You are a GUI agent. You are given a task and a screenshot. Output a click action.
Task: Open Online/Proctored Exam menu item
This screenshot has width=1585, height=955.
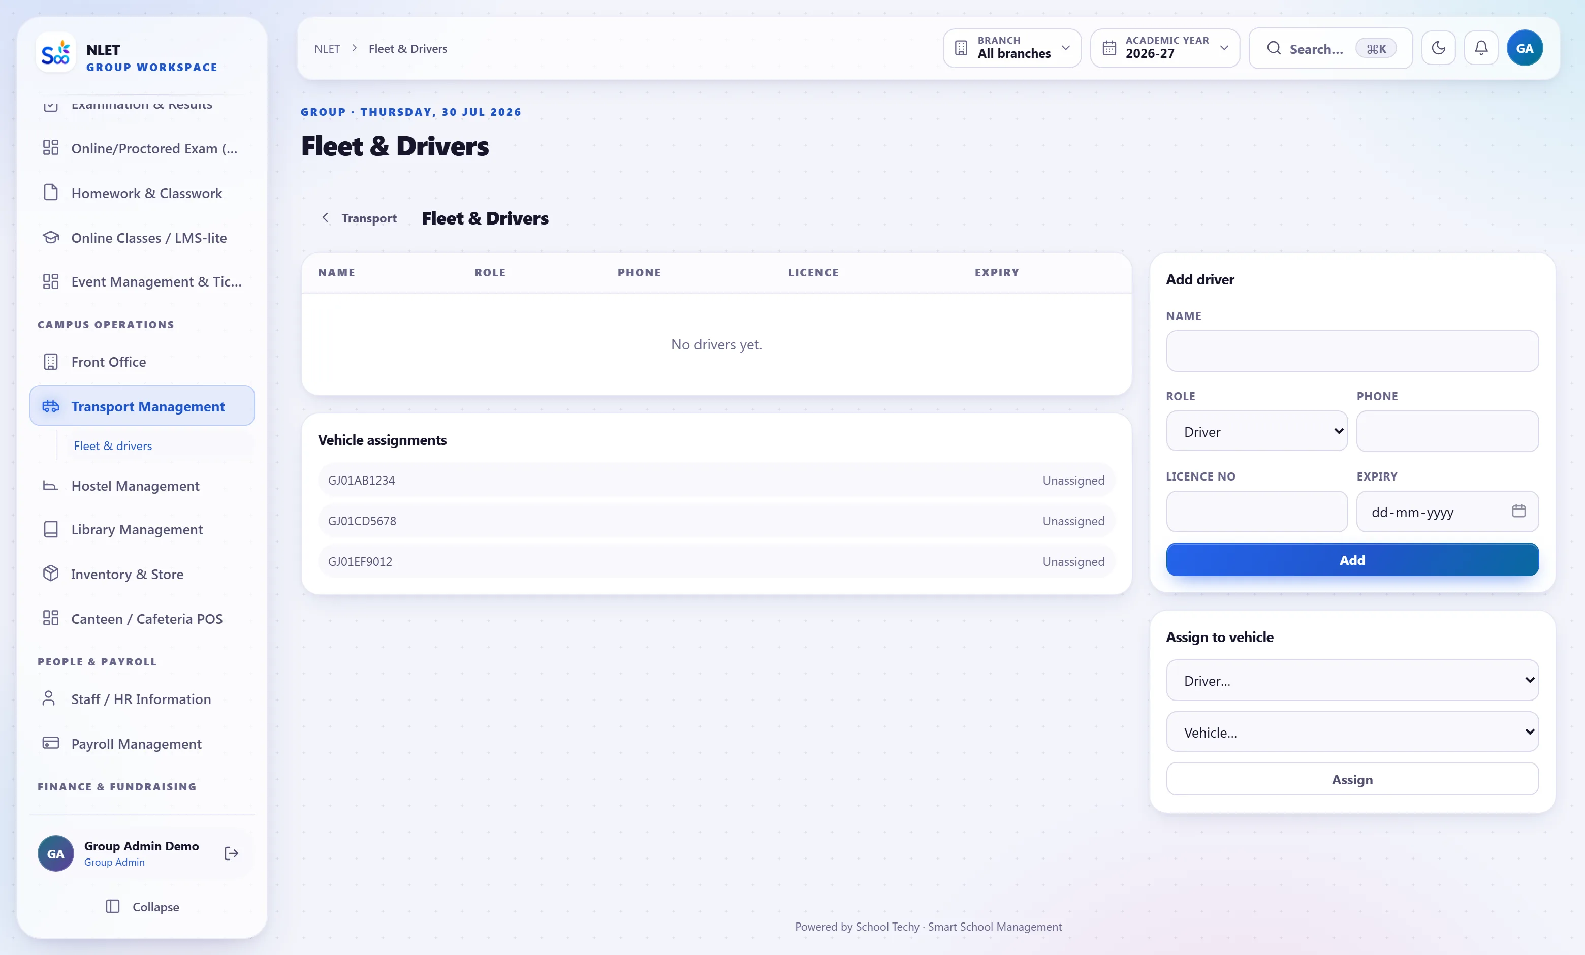[x=142, y=148]
